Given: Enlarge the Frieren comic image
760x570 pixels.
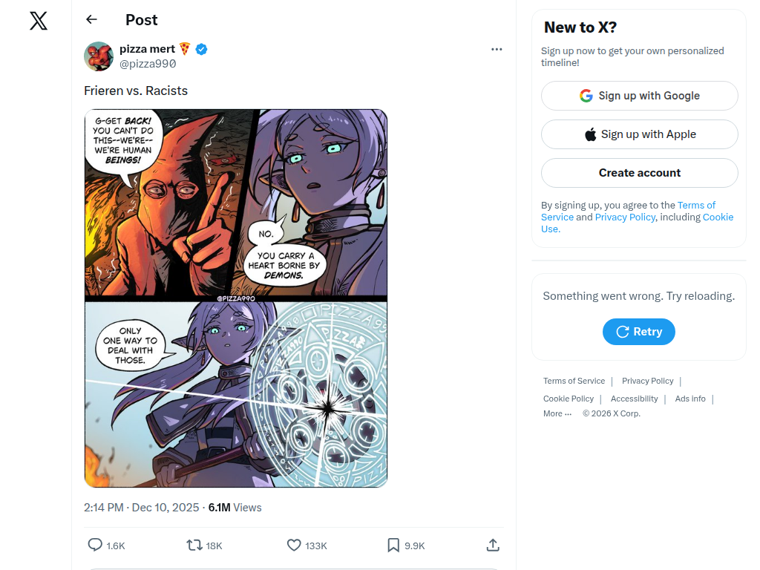Looking at the screenshot, I should [x=236, y=298].
